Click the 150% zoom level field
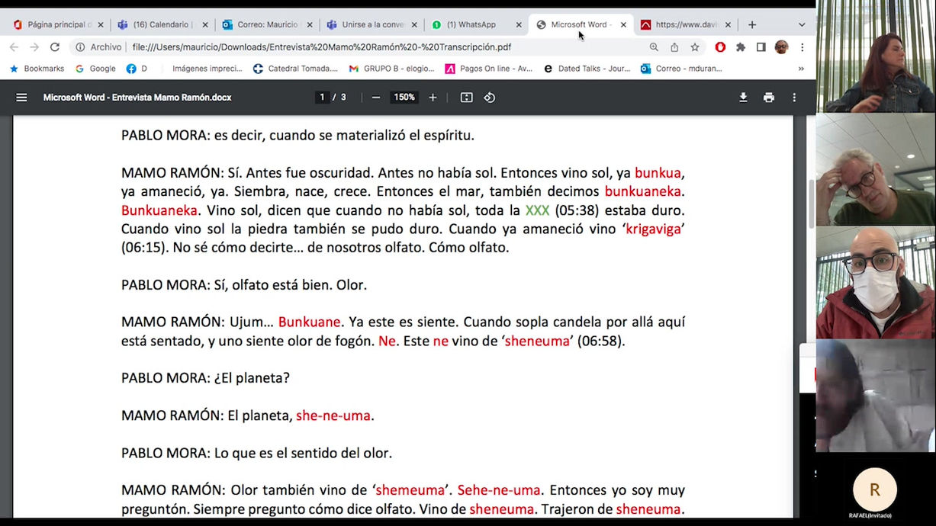Image resolution: width=936 pixels, height=526 pixels. click(x=404, y=98)
